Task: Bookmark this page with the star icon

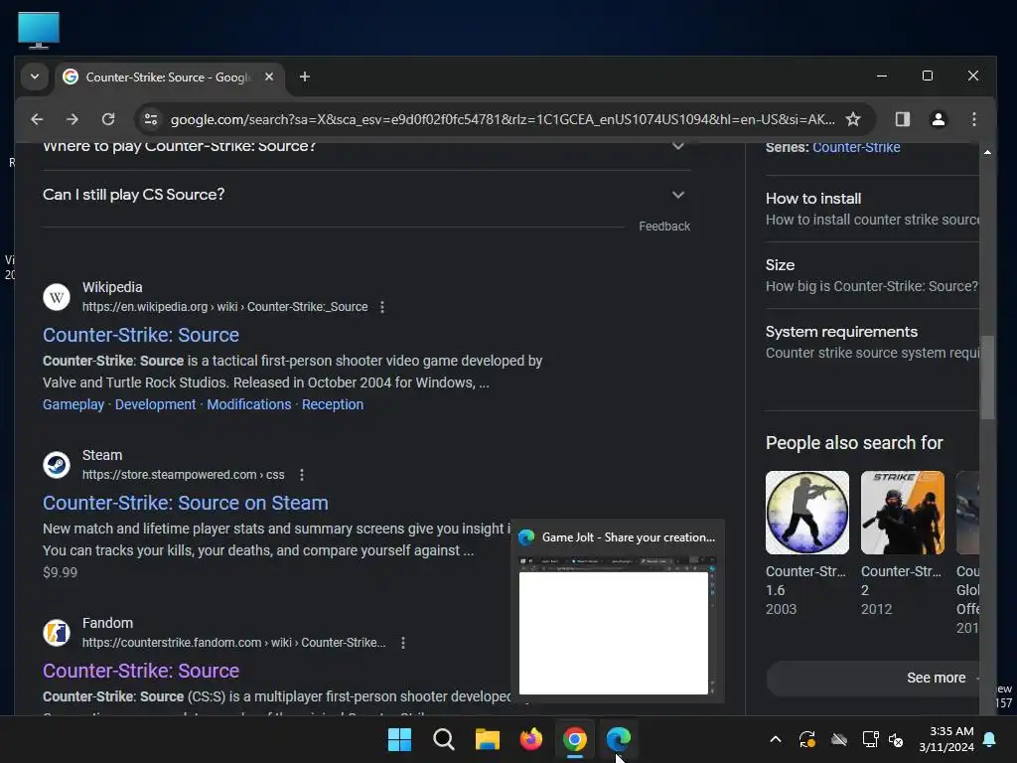Action: point(853,119)
